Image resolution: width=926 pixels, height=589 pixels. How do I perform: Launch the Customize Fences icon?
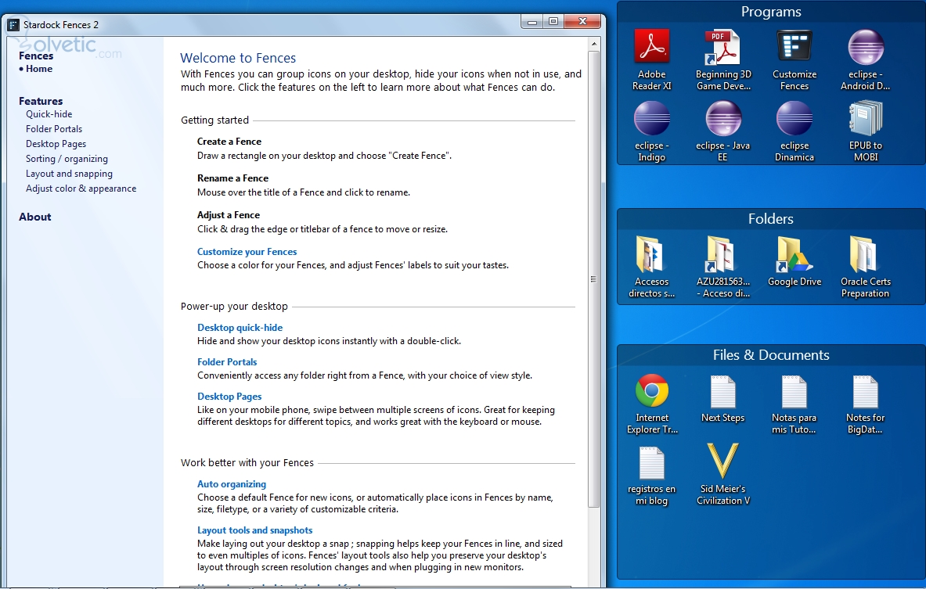click(794, 59)
